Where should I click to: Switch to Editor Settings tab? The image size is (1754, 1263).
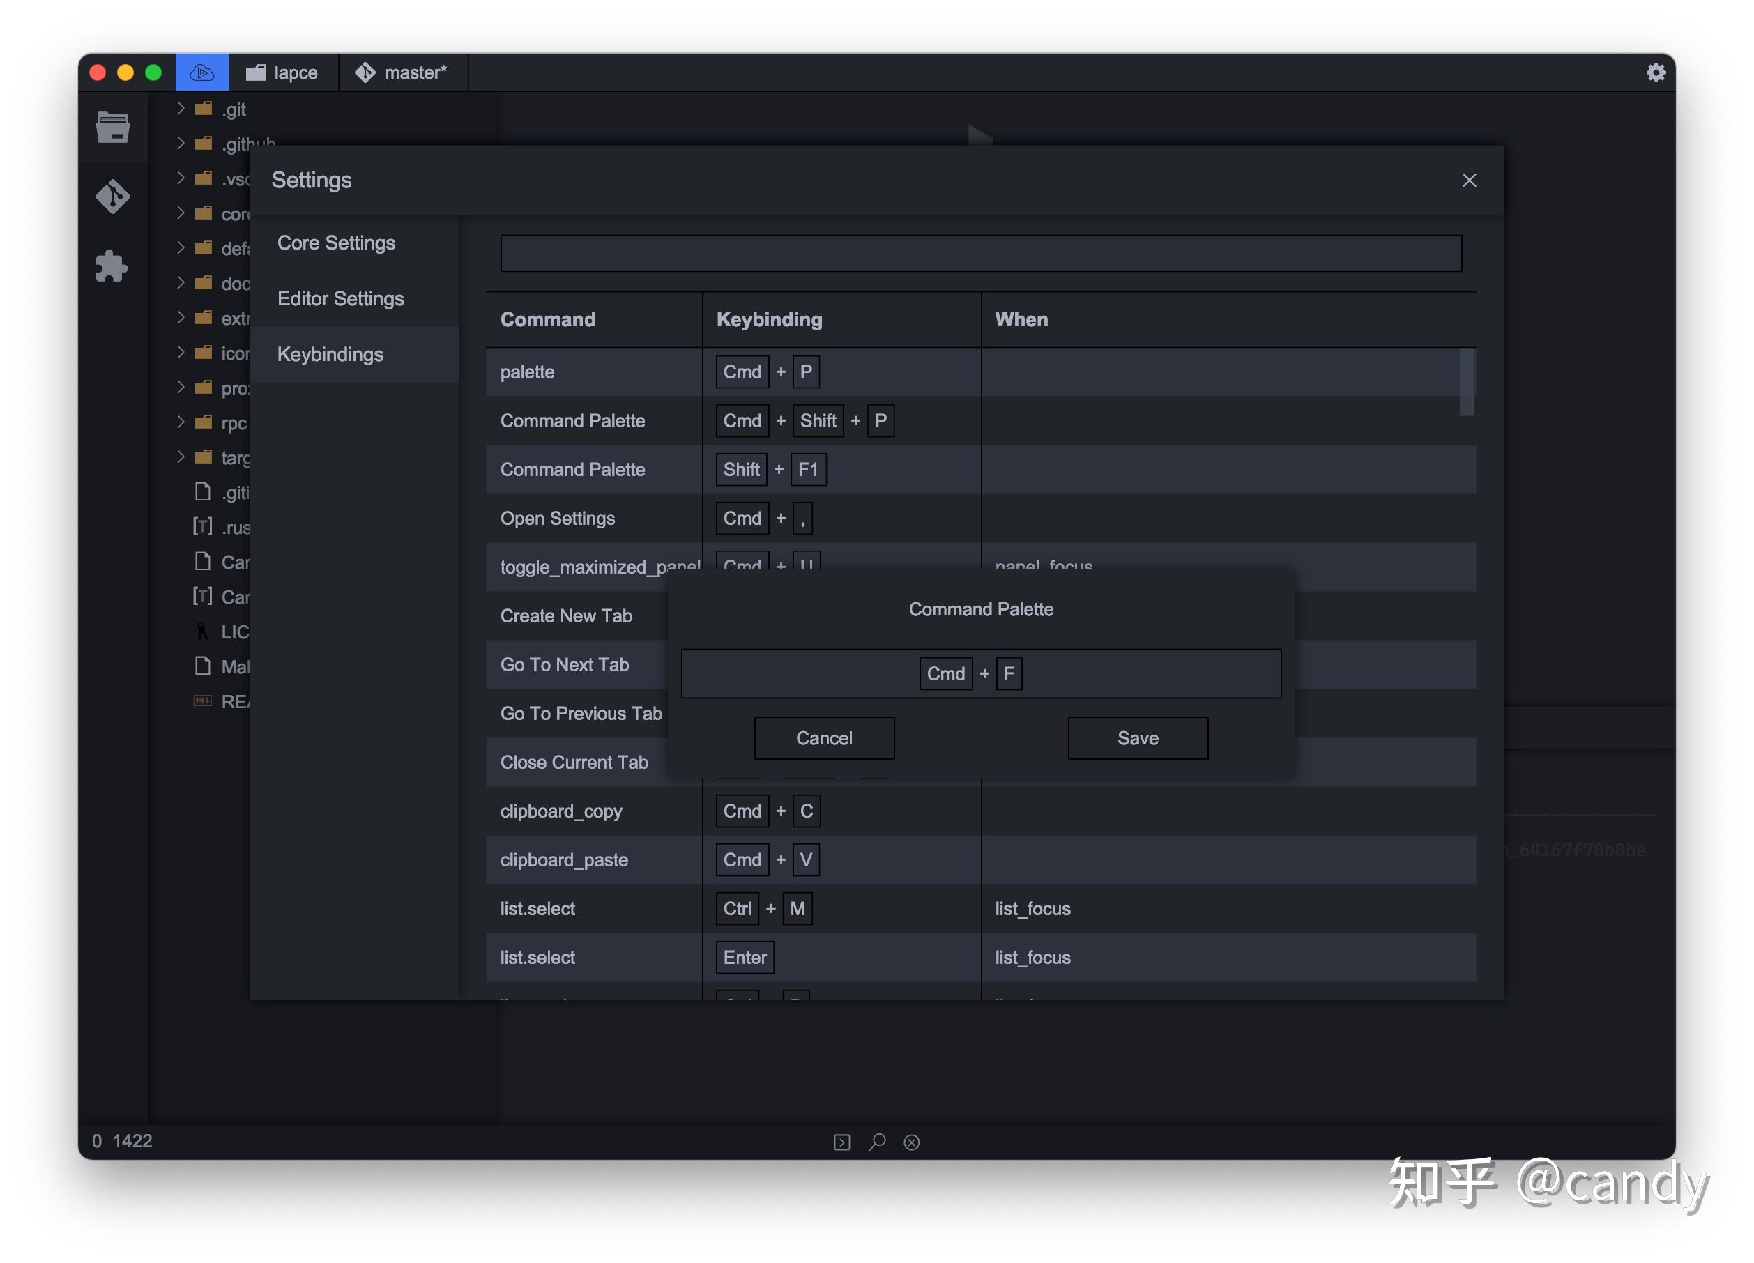340,298
